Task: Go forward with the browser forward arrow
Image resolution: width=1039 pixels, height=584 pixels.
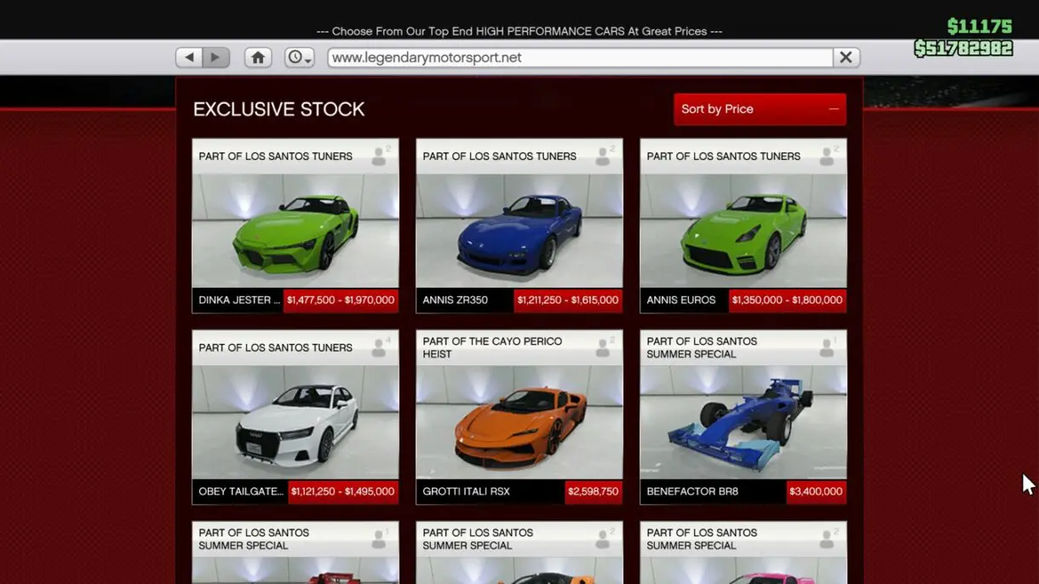Action: 215,57
